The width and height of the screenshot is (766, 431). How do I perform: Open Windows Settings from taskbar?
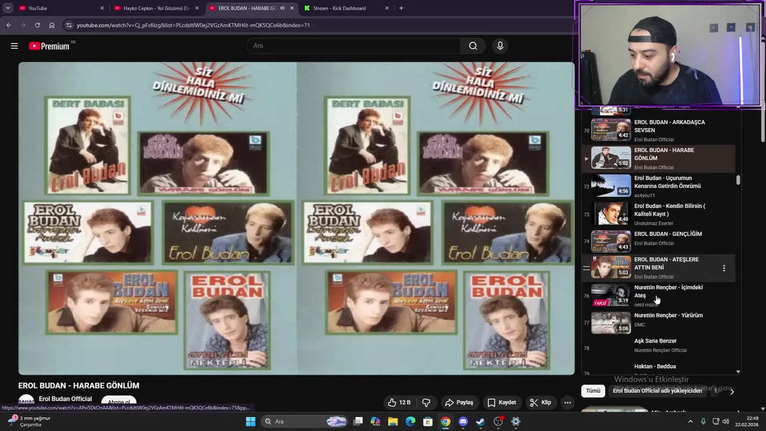(516, 421)
